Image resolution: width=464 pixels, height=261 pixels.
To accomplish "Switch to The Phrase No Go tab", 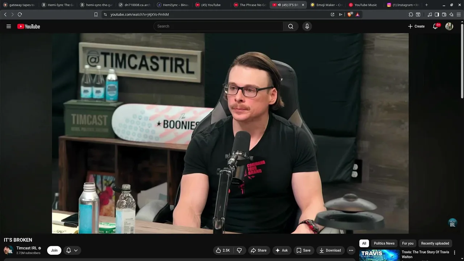I will click(250, 5).
